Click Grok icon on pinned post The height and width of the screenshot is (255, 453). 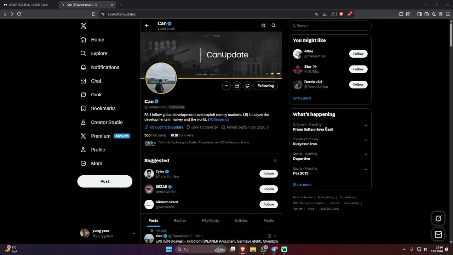(269, 236)
